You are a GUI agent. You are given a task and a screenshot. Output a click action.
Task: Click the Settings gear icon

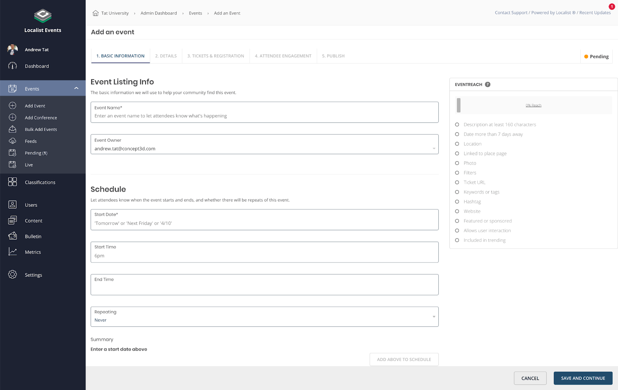(12, 274)
